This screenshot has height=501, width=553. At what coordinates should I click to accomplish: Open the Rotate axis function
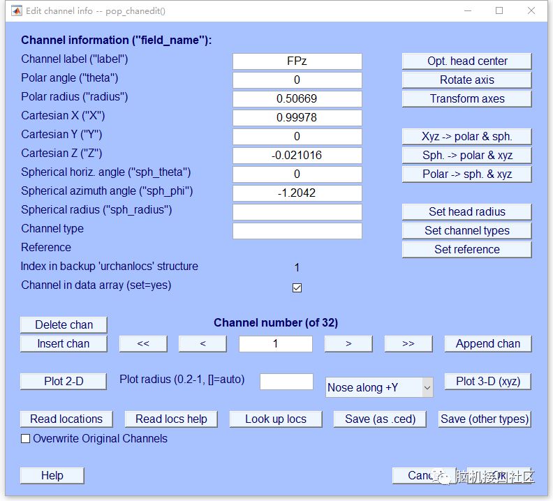point(467,80)
